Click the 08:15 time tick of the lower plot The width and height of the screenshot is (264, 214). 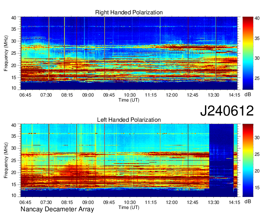[67, 202]
